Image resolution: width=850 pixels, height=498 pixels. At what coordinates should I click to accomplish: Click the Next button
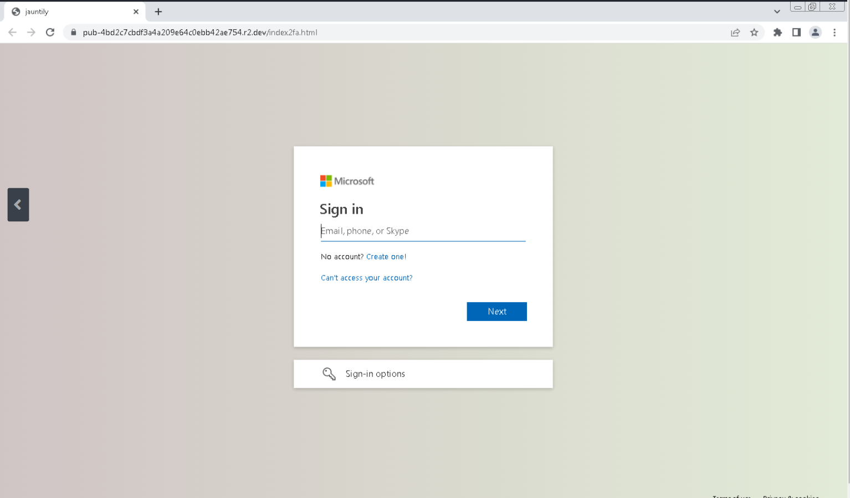tap(496, 312)
